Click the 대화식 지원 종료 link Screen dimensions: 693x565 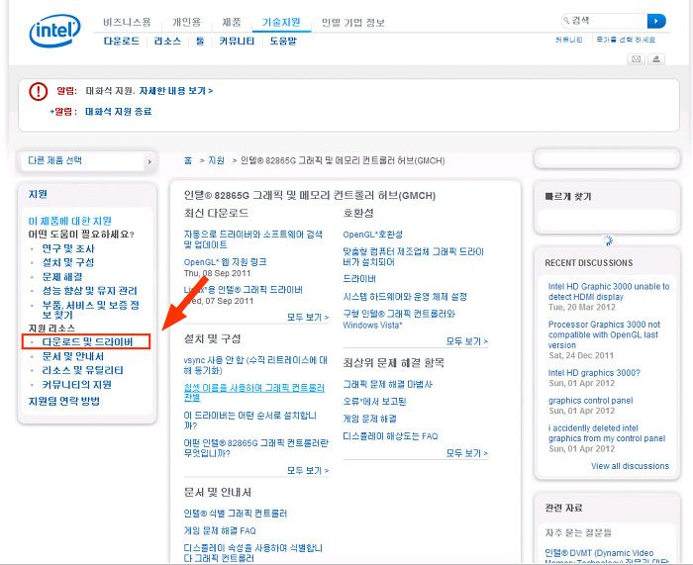click(118, 112)
